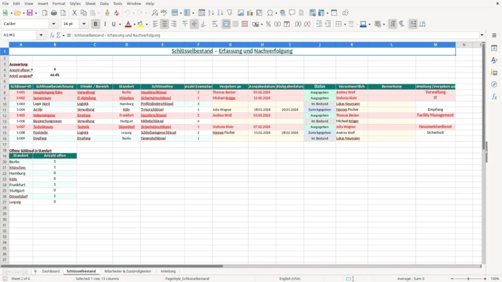Image resolution: width=502 pixels, height=282 pixels.
Task: Open the Format menu
Action: pos(59,3)
